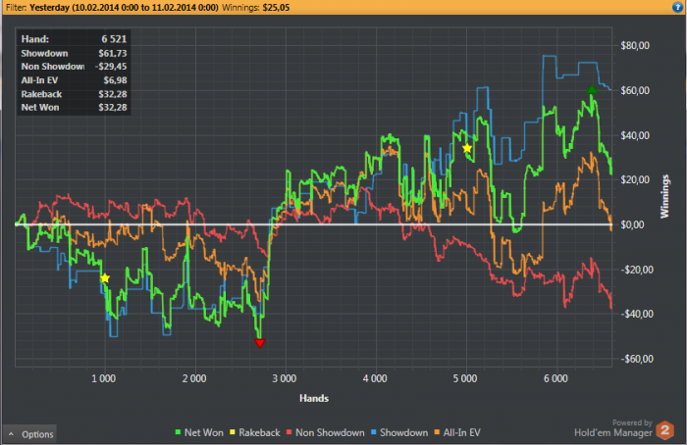Click green Net Won legend swatch
Image resolution: width=687 pixels, height=445 pixels.
178,433
